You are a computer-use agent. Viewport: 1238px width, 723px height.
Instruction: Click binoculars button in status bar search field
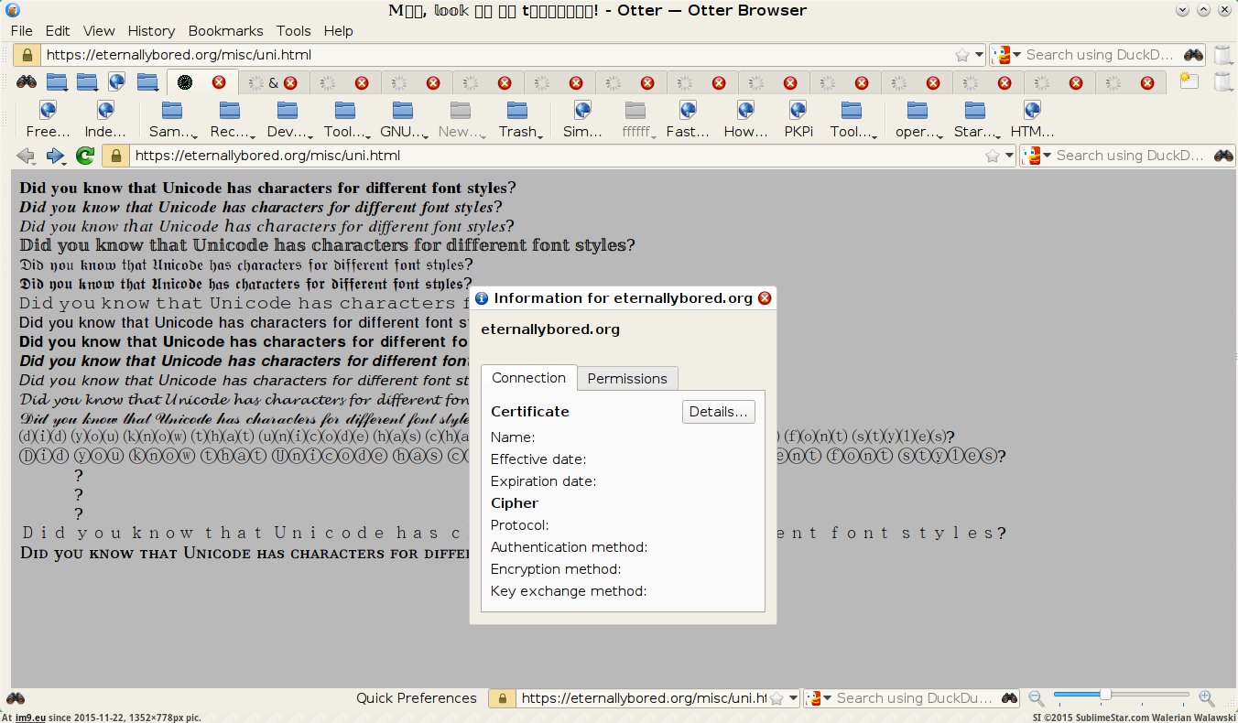(x=1009, y=698)
